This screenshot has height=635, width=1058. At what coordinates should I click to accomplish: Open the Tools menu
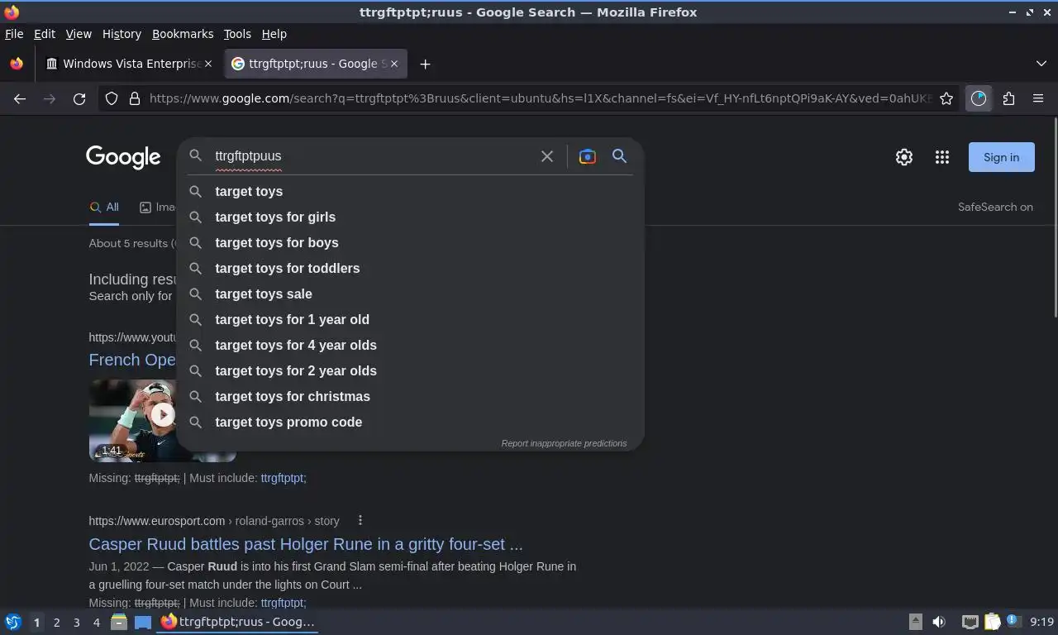(237, 34)
